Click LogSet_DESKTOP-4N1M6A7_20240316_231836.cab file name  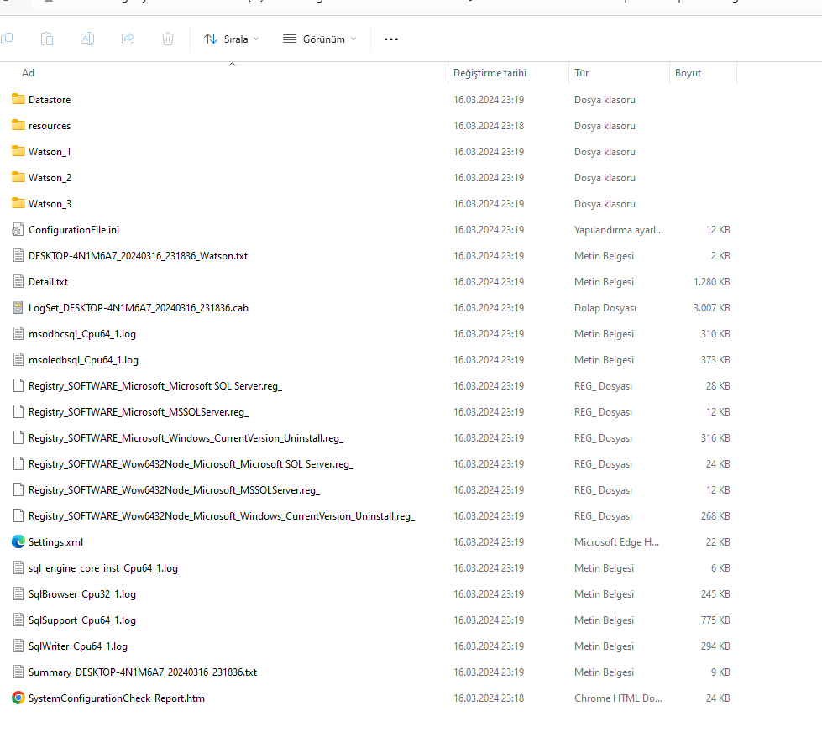(x=139, y=308)
